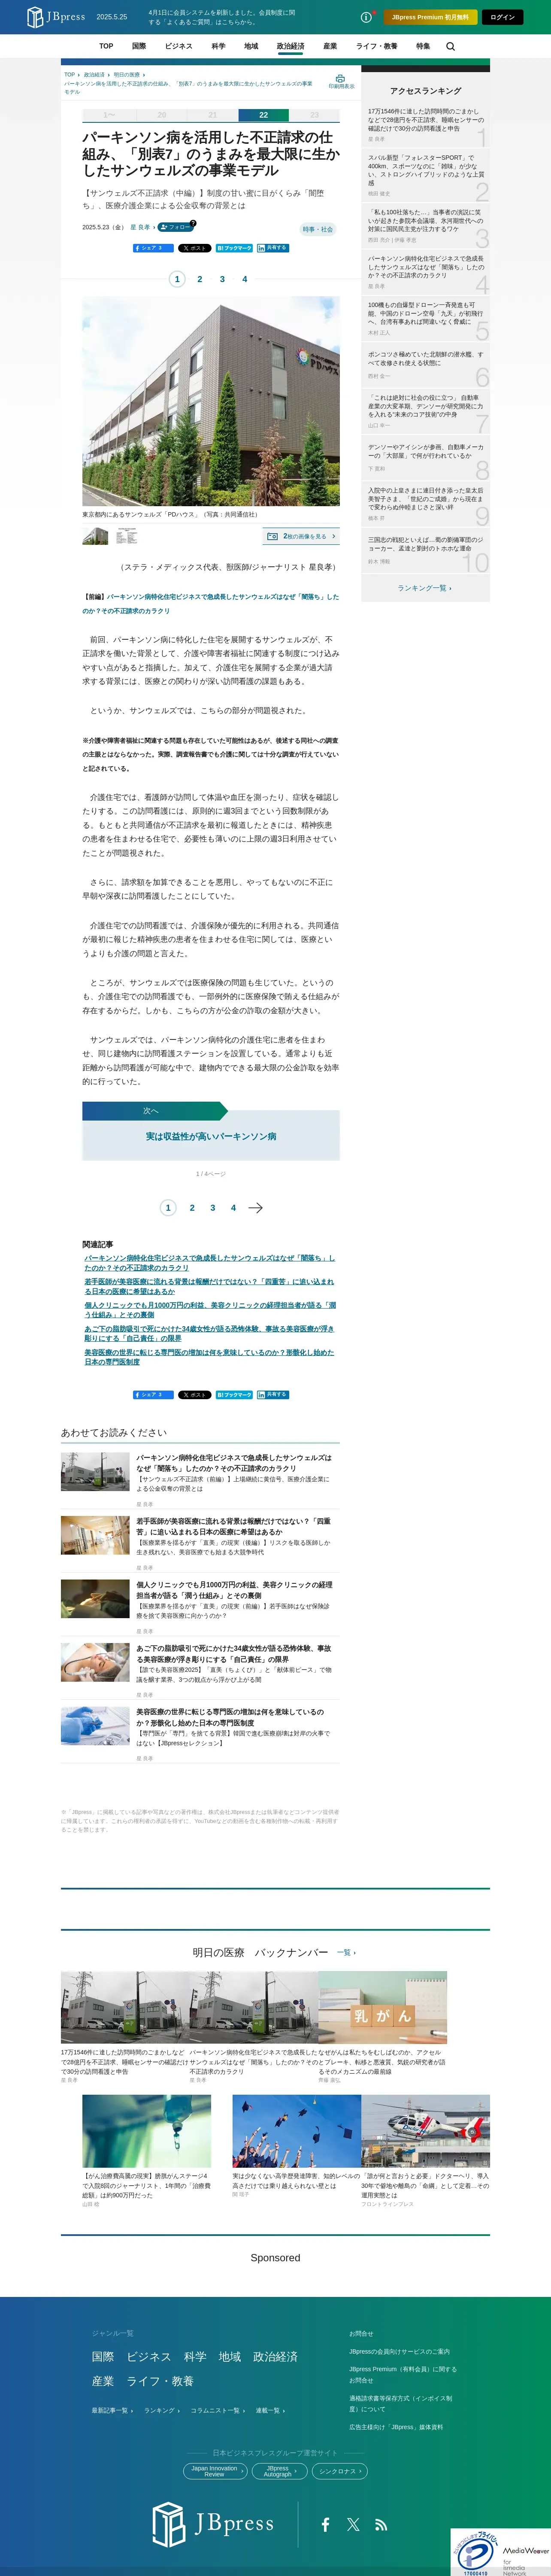Open the footer 連載一覧 link

tap(270, 2410)
